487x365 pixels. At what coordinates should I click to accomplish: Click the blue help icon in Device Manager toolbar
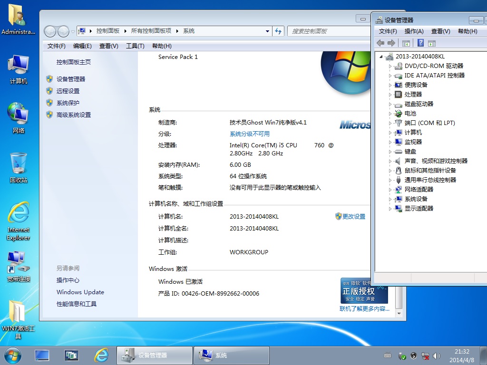pyautogui.click(x=420, y=43)
